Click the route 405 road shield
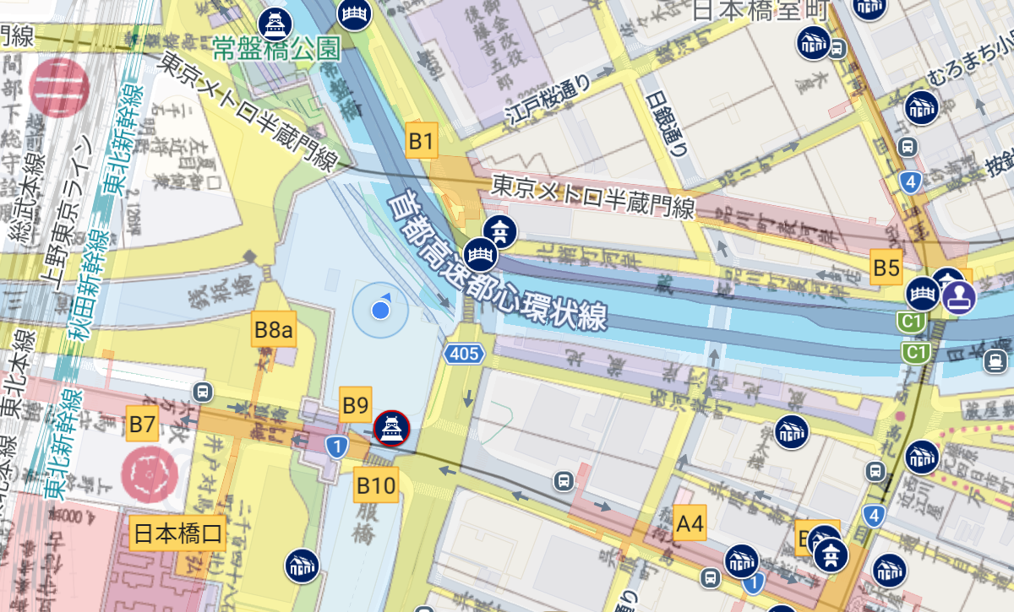The width and height of the screenshot is (1014, 612). click(465, 354)
